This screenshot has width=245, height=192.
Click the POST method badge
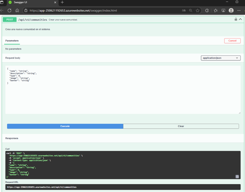(10, 20)
